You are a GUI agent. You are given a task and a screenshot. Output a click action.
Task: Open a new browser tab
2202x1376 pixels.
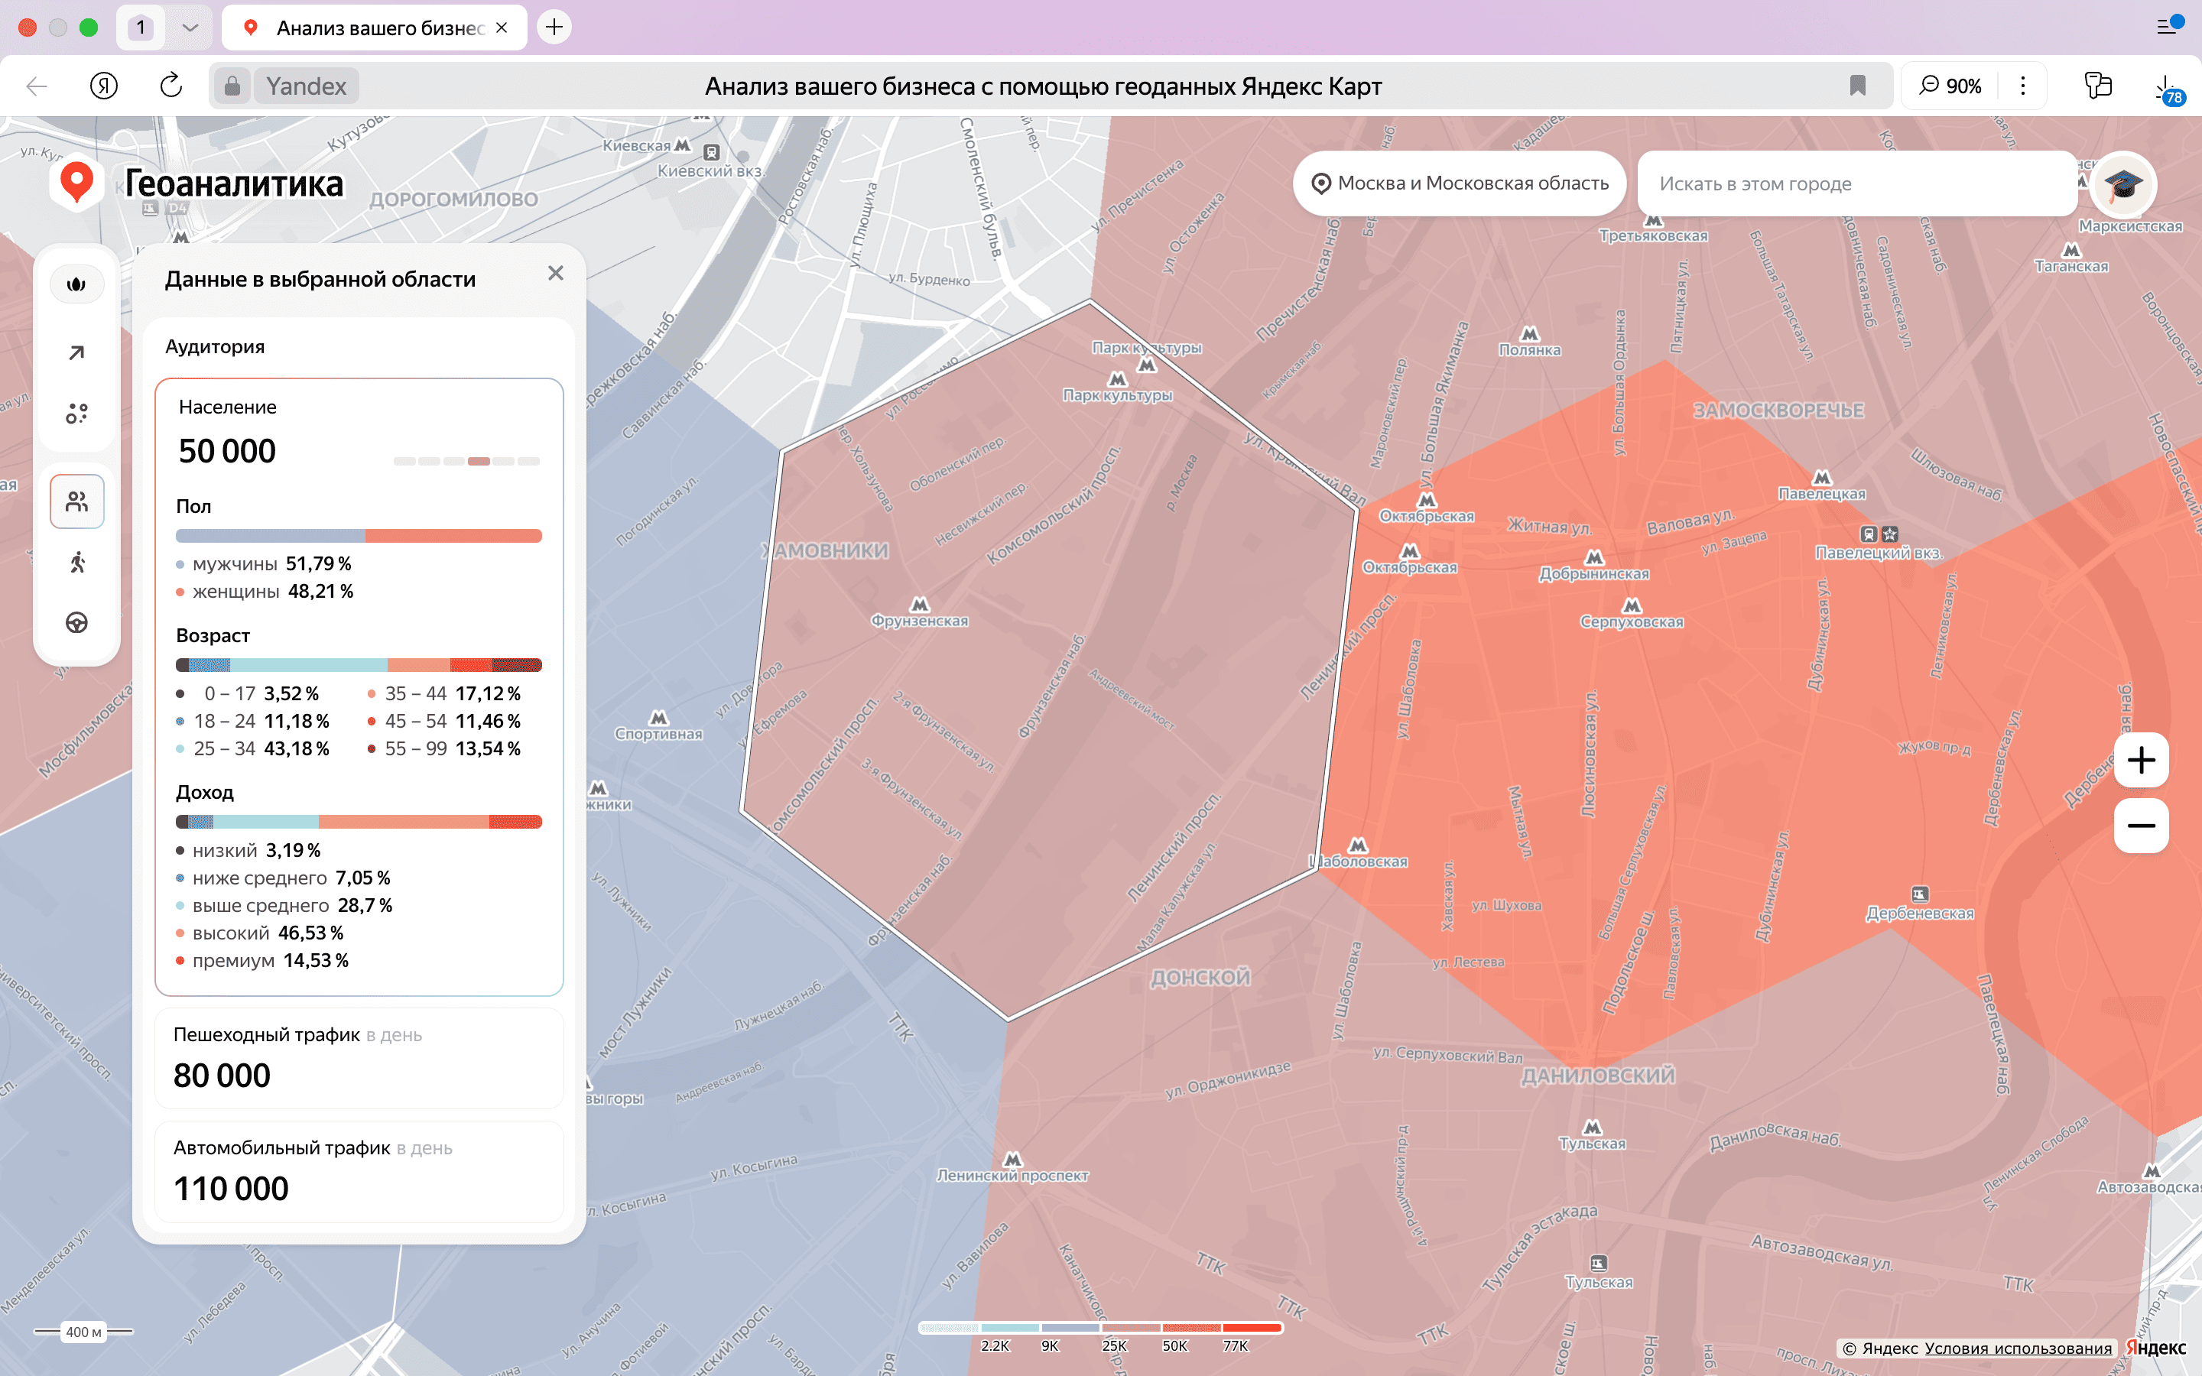pyautogui.click(x=554, y=28)
